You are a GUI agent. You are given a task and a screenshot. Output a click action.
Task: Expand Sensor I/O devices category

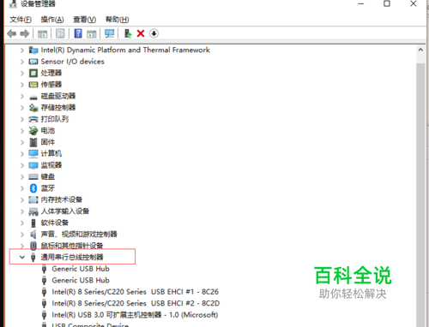pyautogui.click(x=22, y=62)
